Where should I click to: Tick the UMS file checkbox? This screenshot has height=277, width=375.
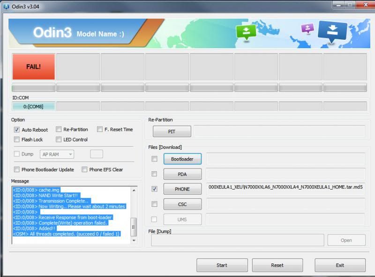155,219
